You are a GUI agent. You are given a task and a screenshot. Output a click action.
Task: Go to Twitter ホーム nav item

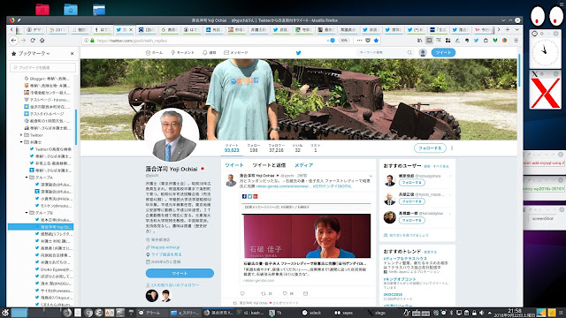[154, 53]
